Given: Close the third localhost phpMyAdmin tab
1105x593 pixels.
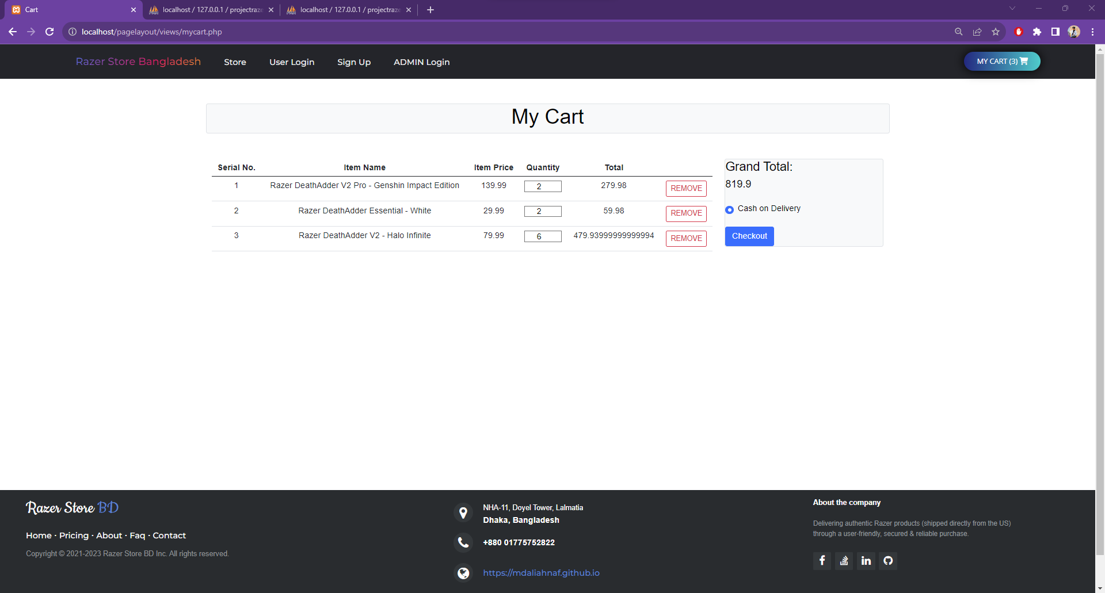Looking at the screenshot, I should tap(408, 10).
